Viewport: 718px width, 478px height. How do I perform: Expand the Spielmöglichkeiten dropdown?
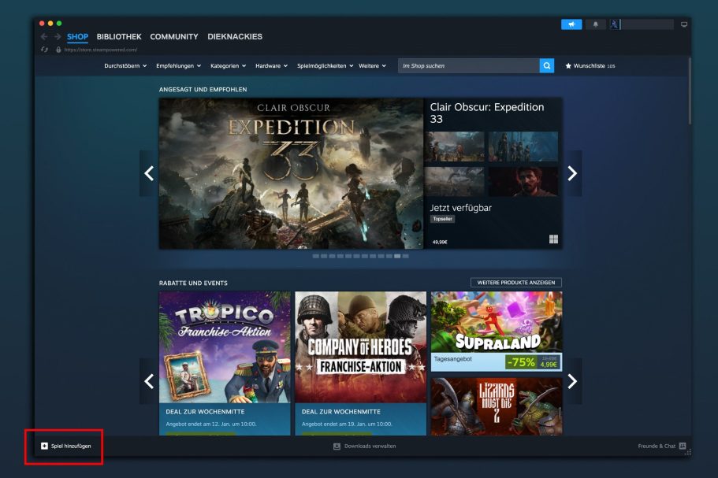coord(326,66)
